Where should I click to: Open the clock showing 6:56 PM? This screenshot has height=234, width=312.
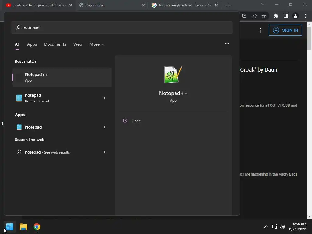(x=297, y=227)
